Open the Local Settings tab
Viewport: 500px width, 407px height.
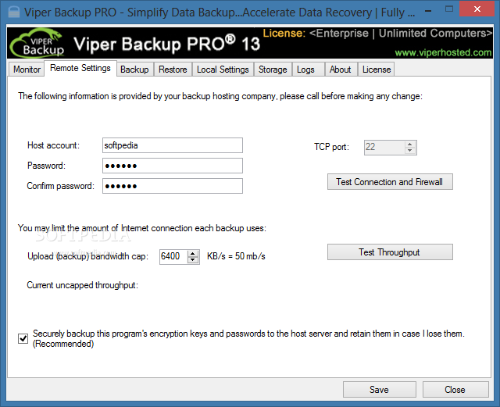(223, 70)
